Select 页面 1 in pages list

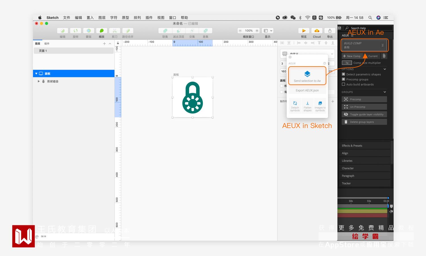point(74,51)
